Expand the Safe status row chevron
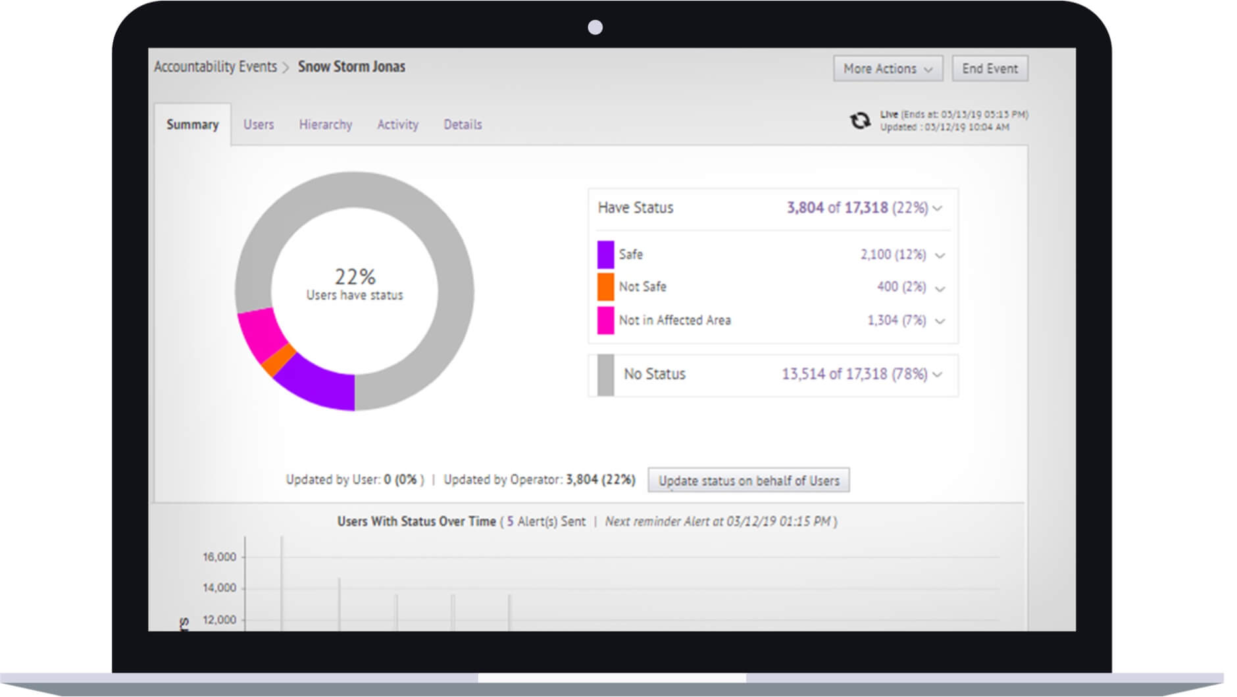Screen dimensions: 1237x697 940,255
